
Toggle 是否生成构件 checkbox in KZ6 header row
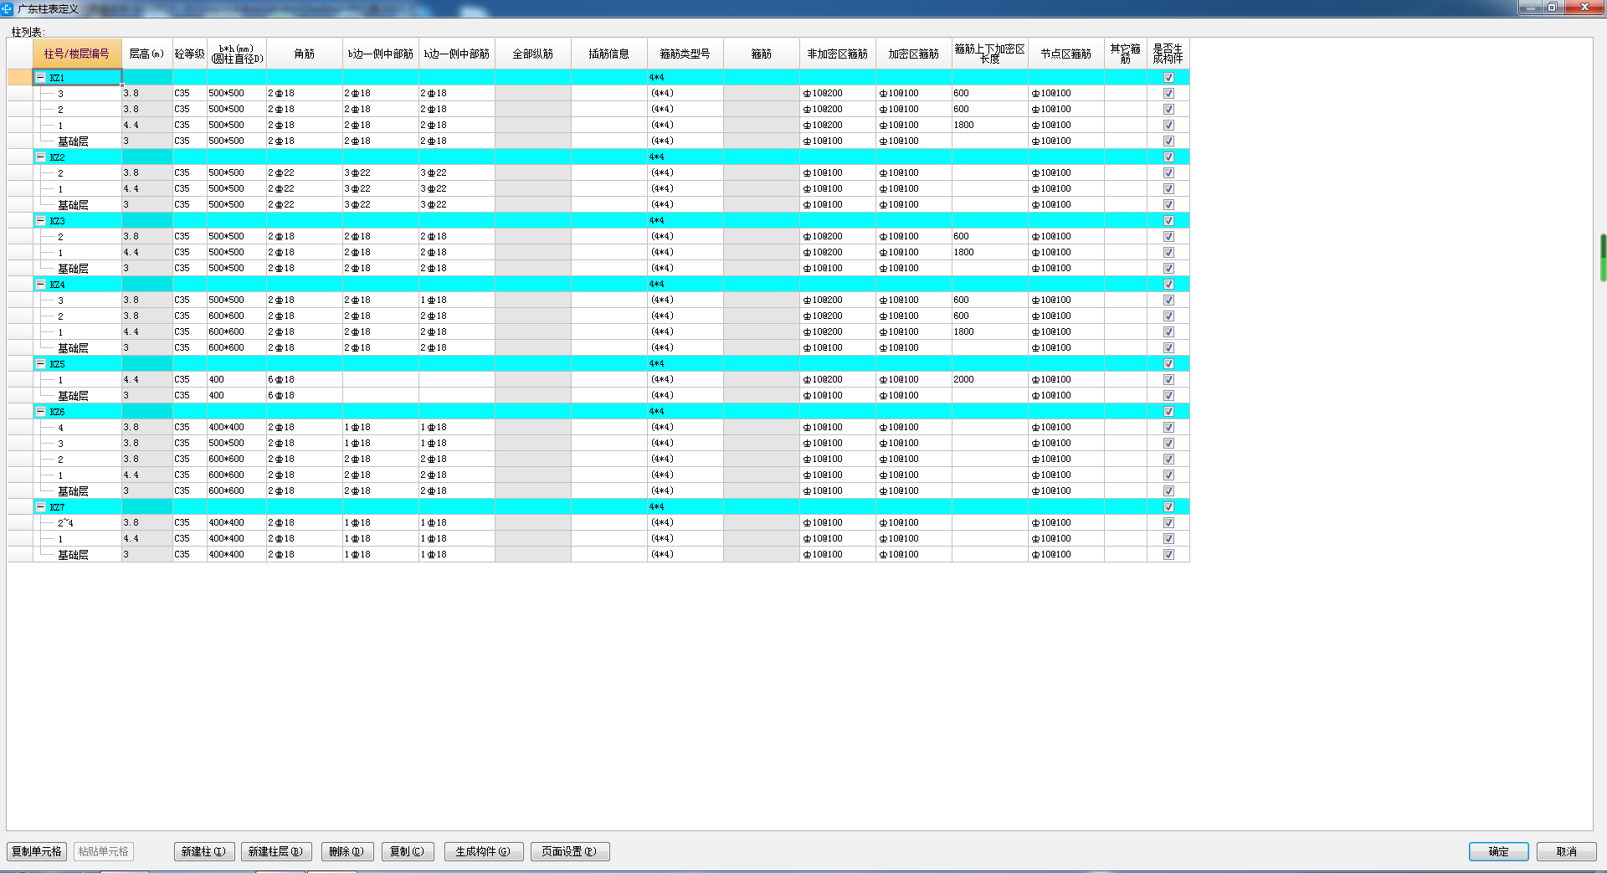(1168, 411)
